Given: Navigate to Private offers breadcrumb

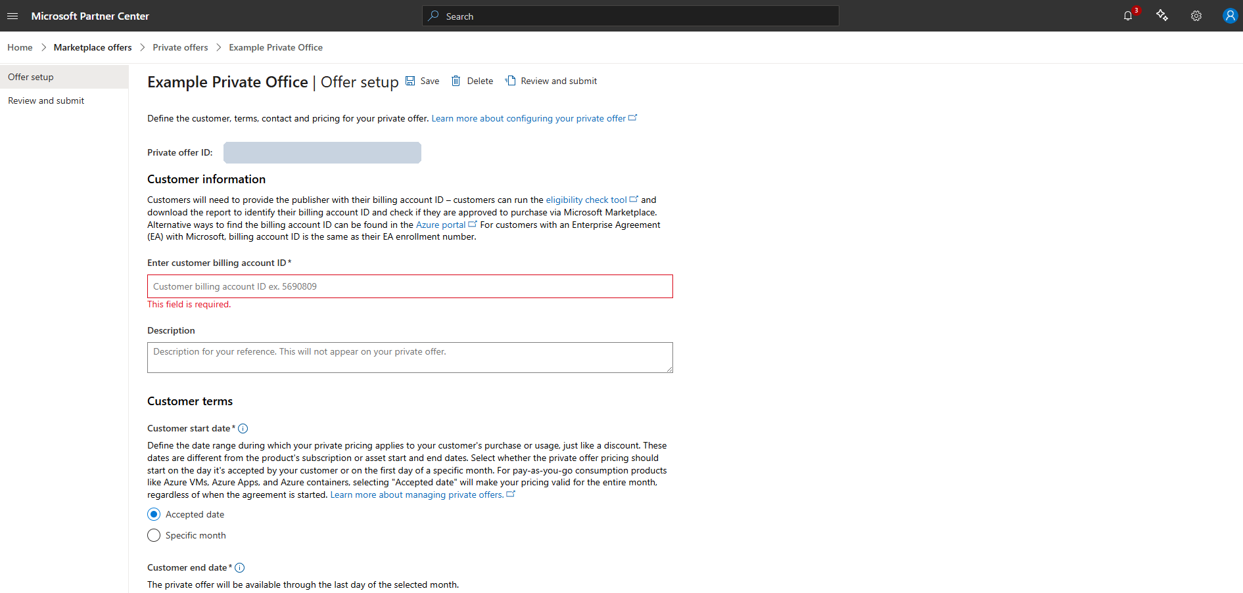Looking at the screenshot, I should [180, 47].
